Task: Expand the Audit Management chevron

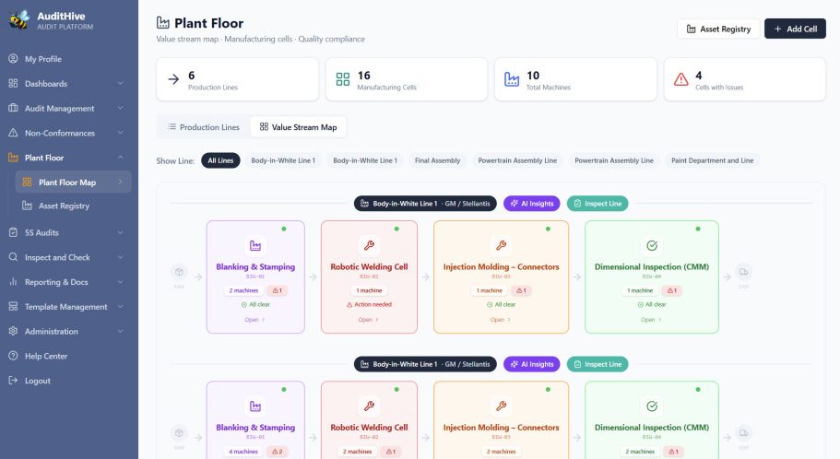Action: click(121, 108)
